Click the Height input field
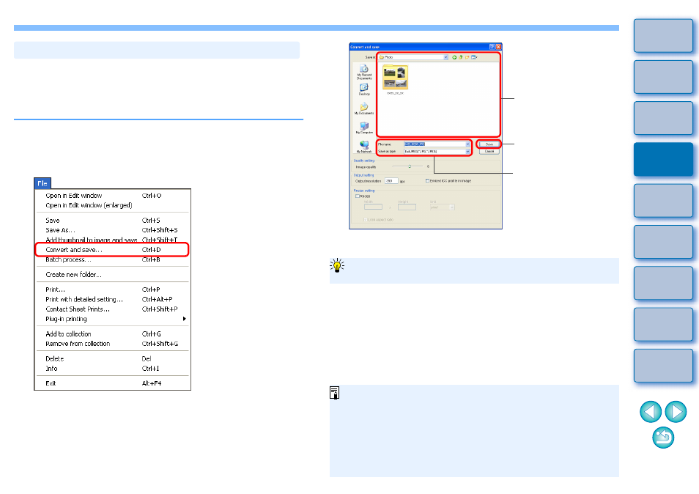Screen dimensions: 699x494 407,207
